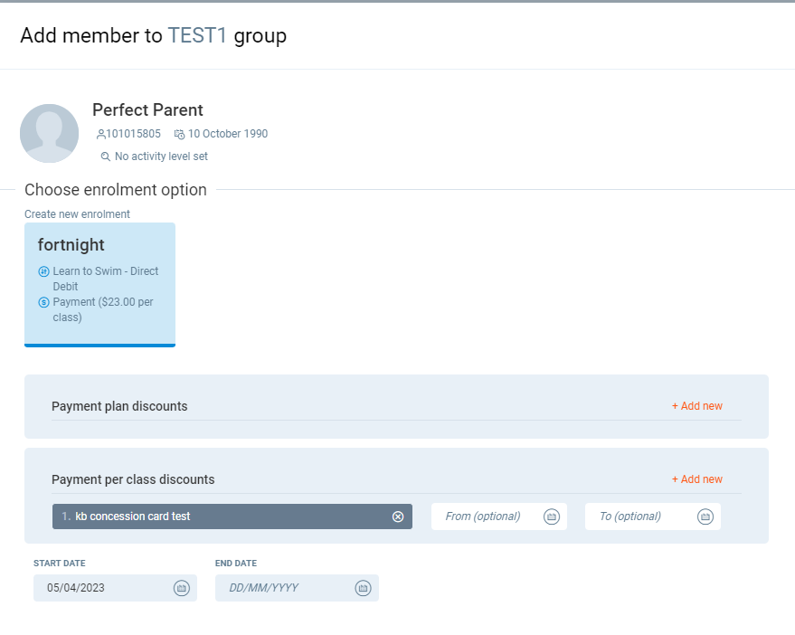
Task: Open calendar for discount From date
Action: click(551, 517)
